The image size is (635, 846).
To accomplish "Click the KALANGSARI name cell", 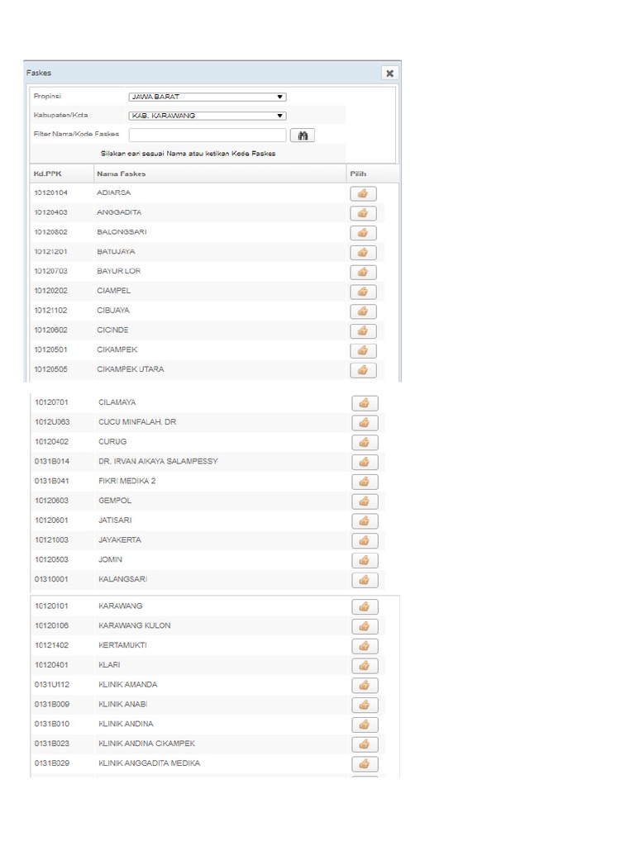I will click(x=122, y=579).
